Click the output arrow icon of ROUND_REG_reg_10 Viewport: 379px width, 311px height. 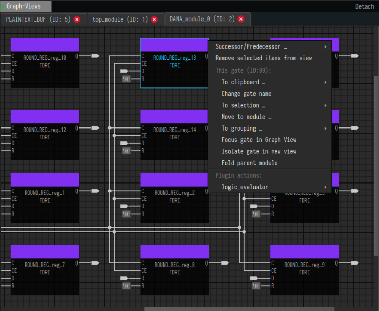click(x=95, y=56)
